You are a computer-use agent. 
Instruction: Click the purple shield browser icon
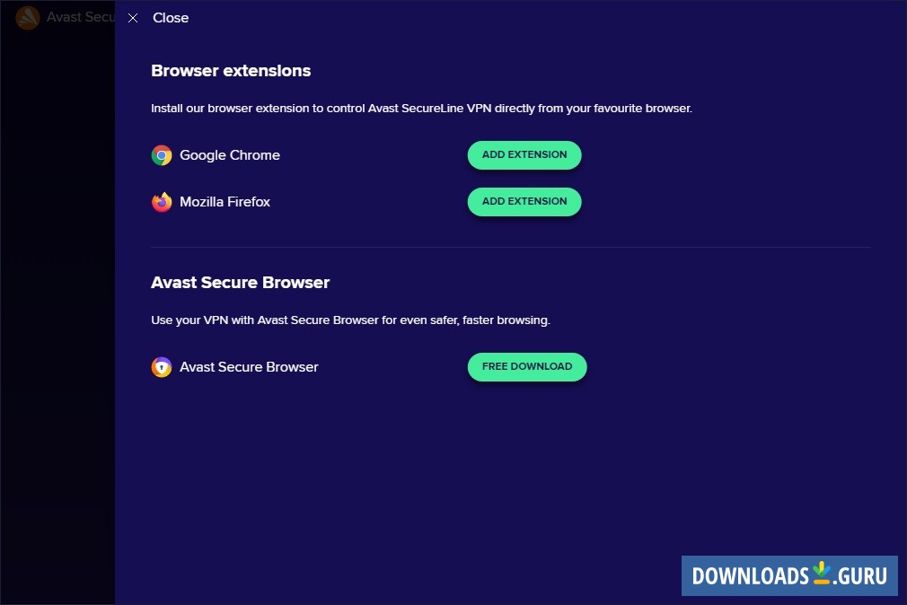click(x=162, y=366)
